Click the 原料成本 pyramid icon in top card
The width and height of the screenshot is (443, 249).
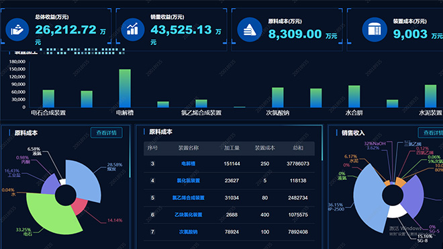tap(250, 30)
